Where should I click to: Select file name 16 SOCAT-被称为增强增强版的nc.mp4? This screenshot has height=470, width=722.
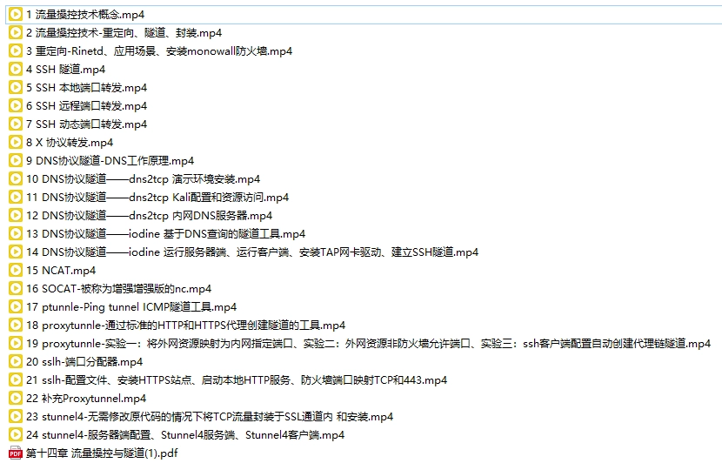click(x=119, y=289)
